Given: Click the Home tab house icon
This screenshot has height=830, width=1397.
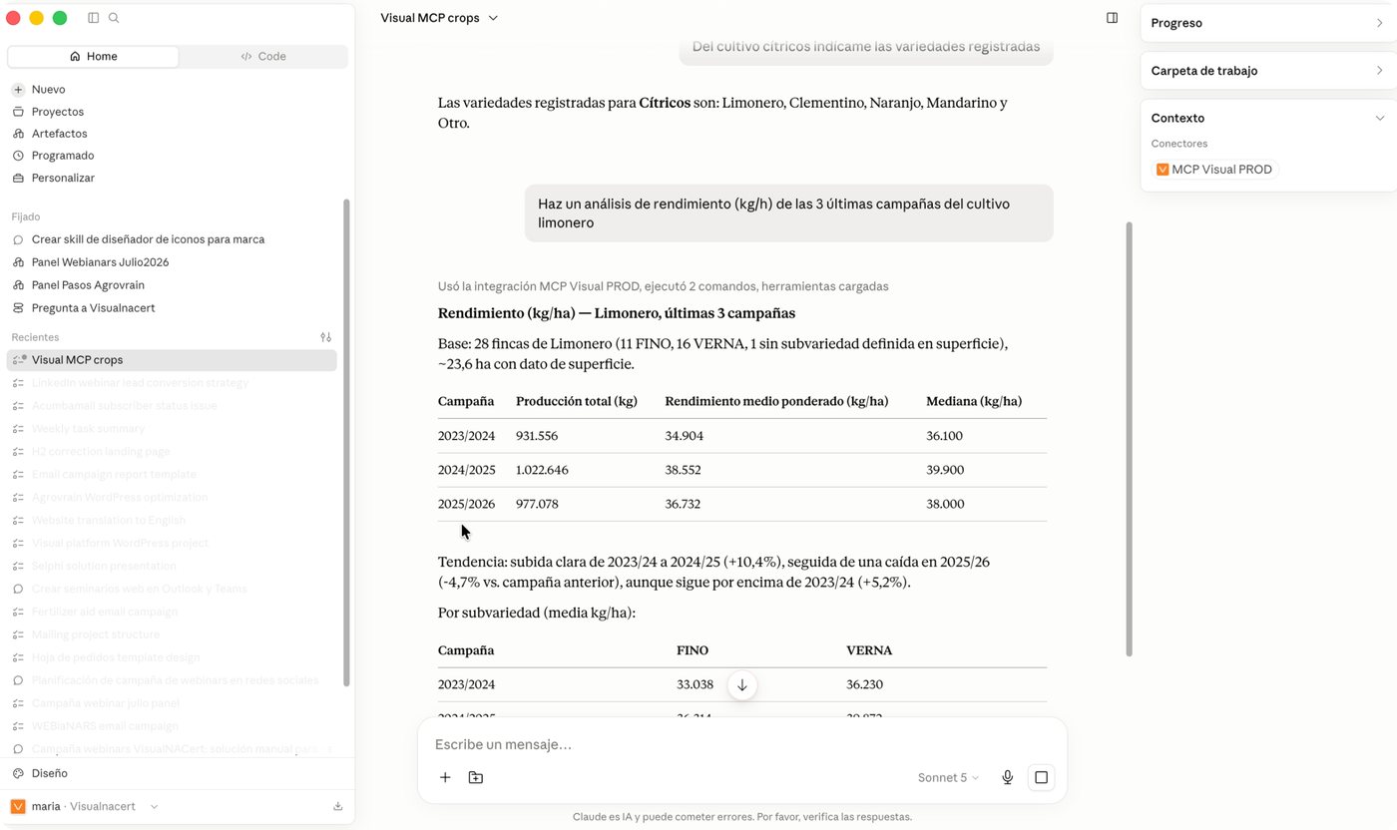Looking at the screenshot, I should click(75, 57).
